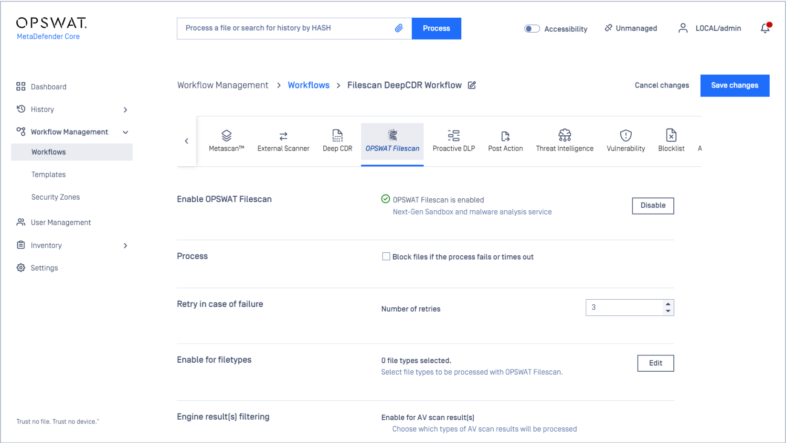Click the OPSWAT Filescan tab icon
The height and width of the screenshot is (443, 786).
click(393, 135)
